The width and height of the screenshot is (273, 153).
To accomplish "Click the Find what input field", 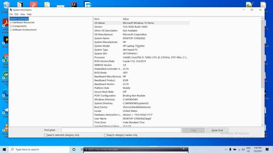I will click(121, 130).
